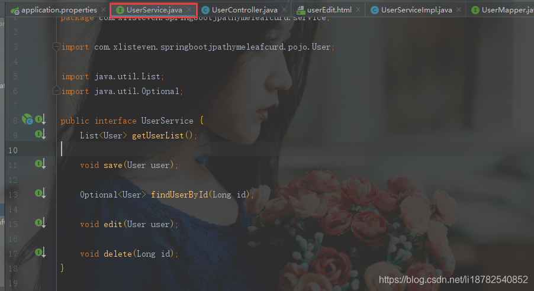
Task: Click the edit method name
Action: tap(112, 224)
